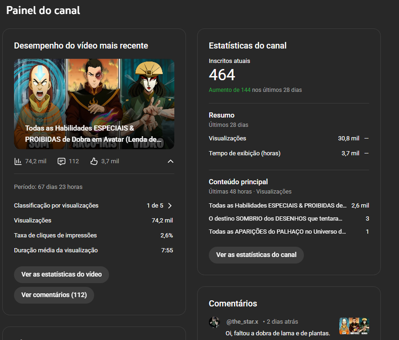
Task: Click Taxa de cliques de impressões 2,6% value
Action: (167, 236)
